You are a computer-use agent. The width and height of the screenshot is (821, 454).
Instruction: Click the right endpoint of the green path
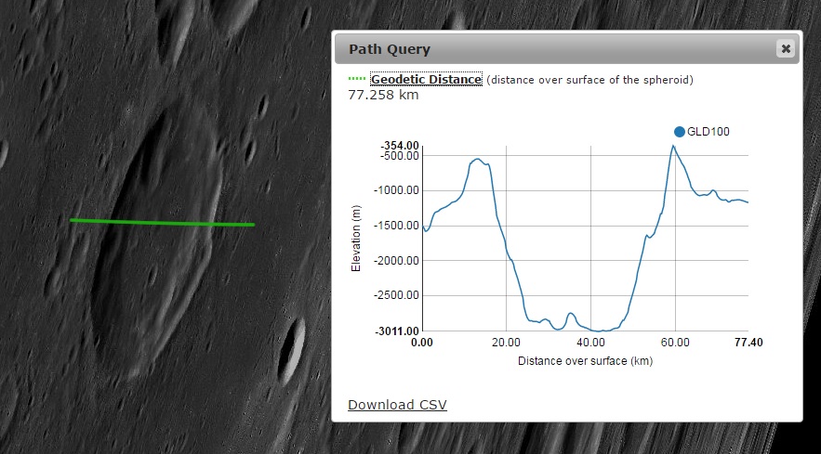point(253,225)
